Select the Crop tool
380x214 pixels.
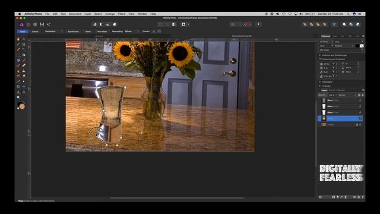[x=24, y=44]
